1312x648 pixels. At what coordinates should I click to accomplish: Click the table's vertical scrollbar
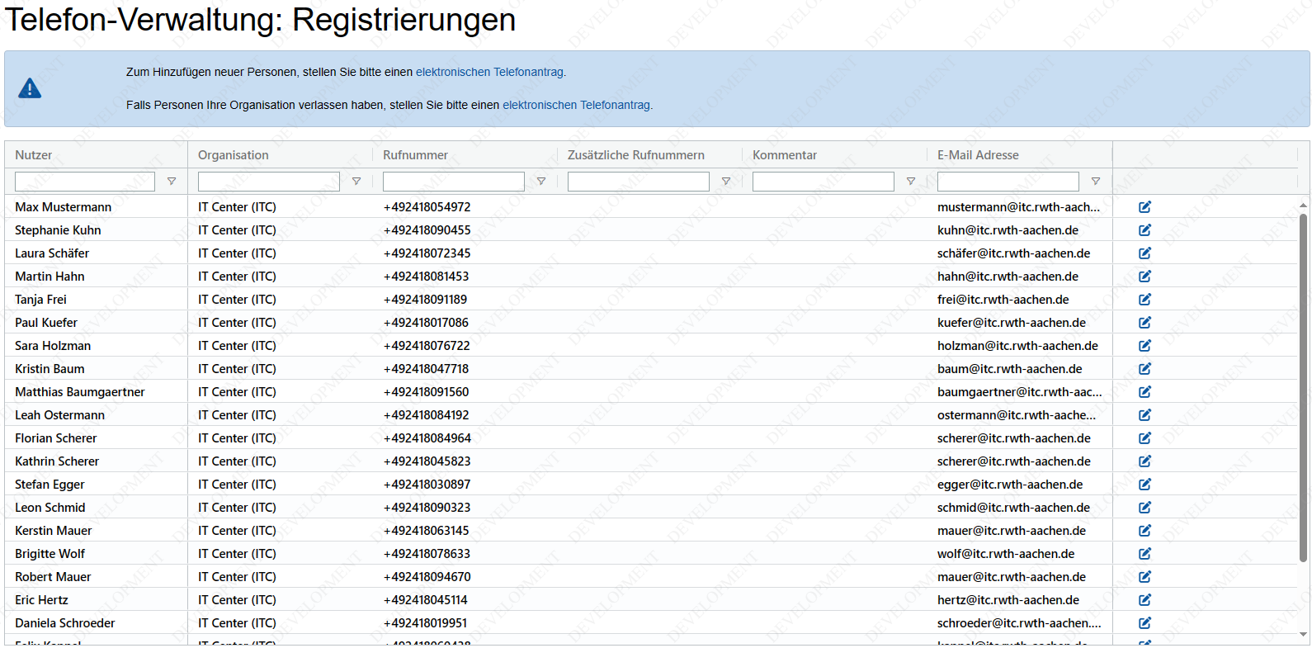click(1304, 388)
